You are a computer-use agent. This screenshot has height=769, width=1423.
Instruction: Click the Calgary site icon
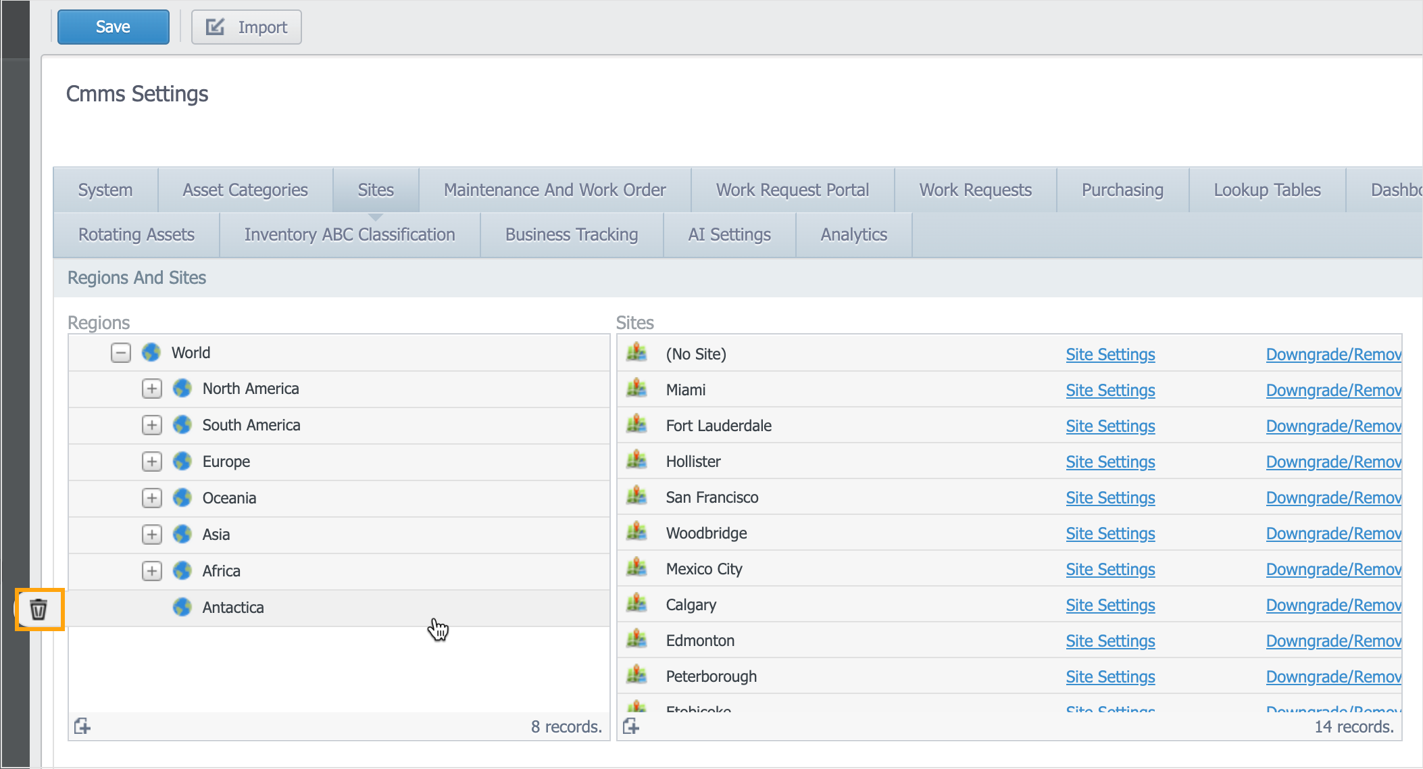pyautogui.click(x=636, y=603)
